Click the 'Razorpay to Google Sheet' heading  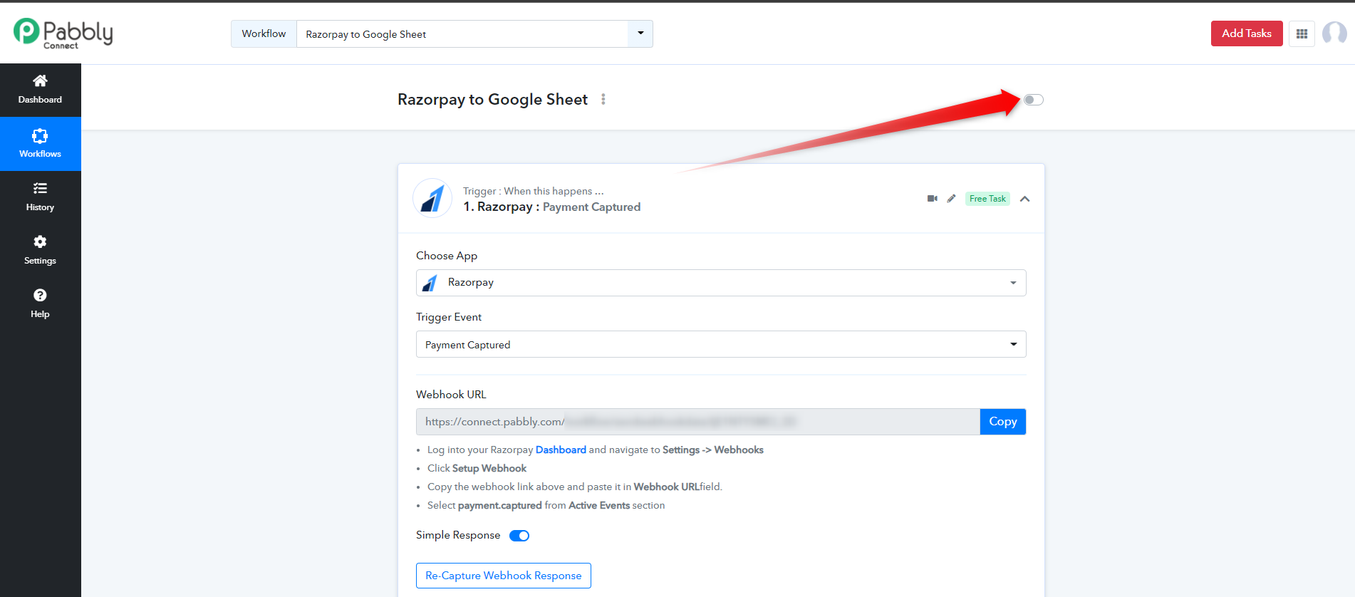(492, 99)
